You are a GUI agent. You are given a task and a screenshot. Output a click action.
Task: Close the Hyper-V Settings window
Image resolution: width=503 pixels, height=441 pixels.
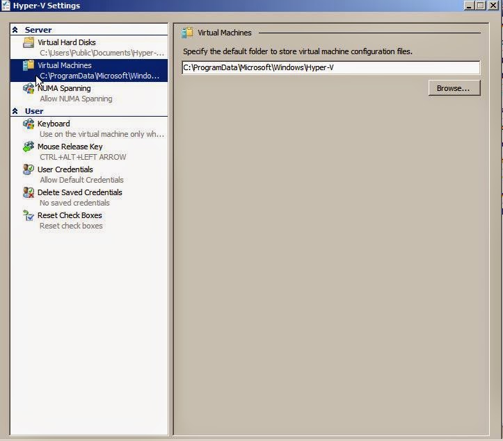(493, 6)
